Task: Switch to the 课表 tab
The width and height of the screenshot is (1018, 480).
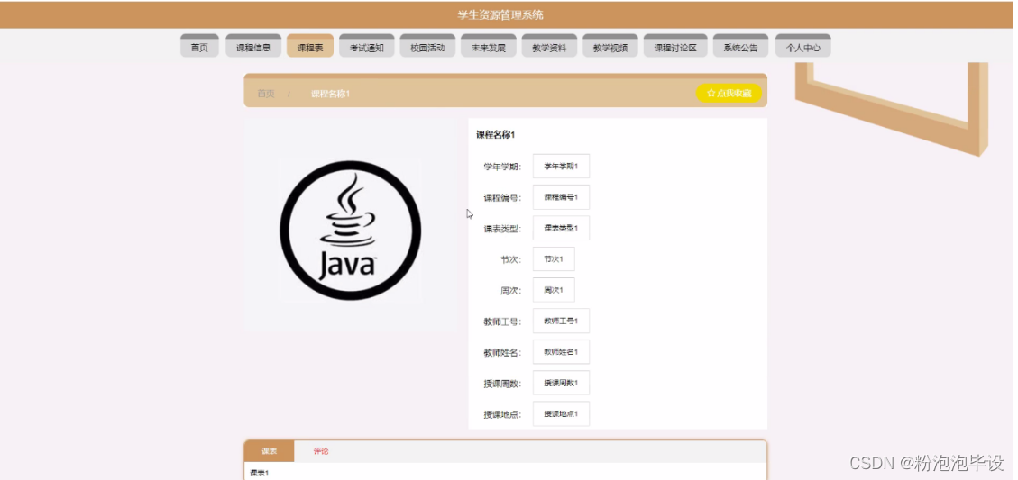Action: tap(270, 451)
